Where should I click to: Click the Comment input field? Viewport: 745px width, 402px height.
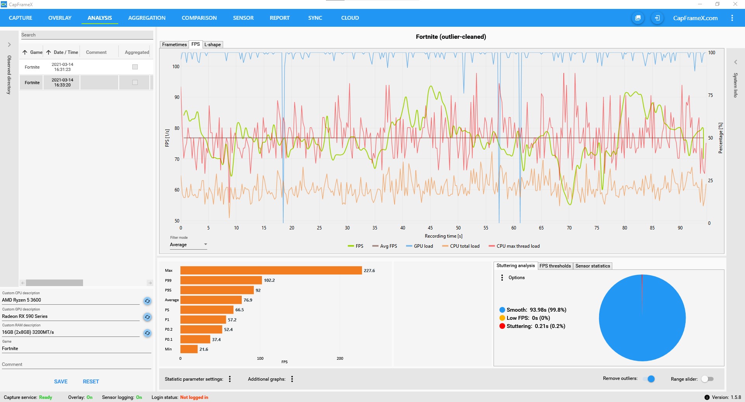tap(76, 364)
